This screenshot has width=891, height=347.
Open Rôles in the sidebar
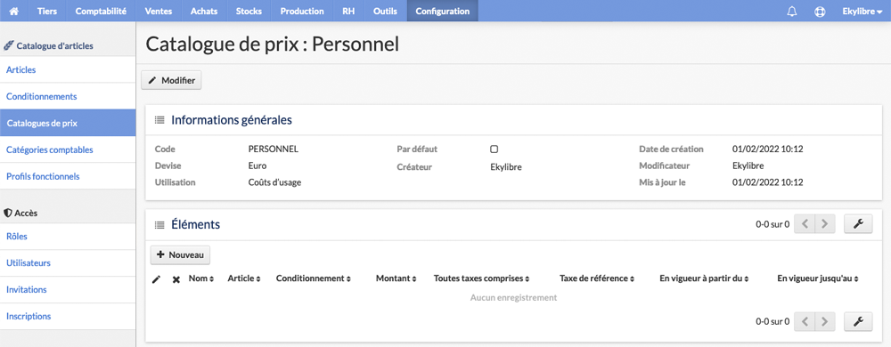68,237
